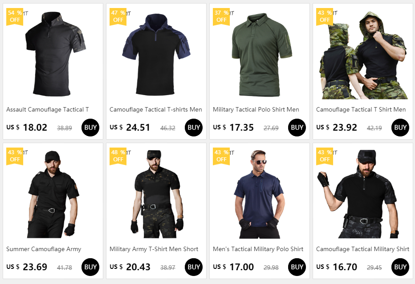Click the 37% OFF discount badge
The height and width of the screenshot is (284, 415).
(221, 16)
